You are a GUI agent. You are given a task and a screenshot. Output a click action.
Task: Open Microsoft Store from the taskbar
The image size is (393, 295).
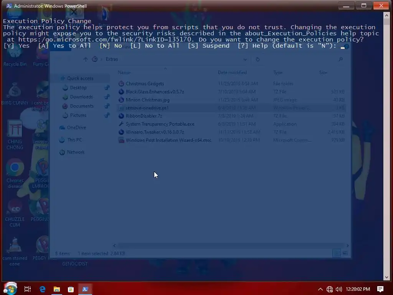[71, 289]
